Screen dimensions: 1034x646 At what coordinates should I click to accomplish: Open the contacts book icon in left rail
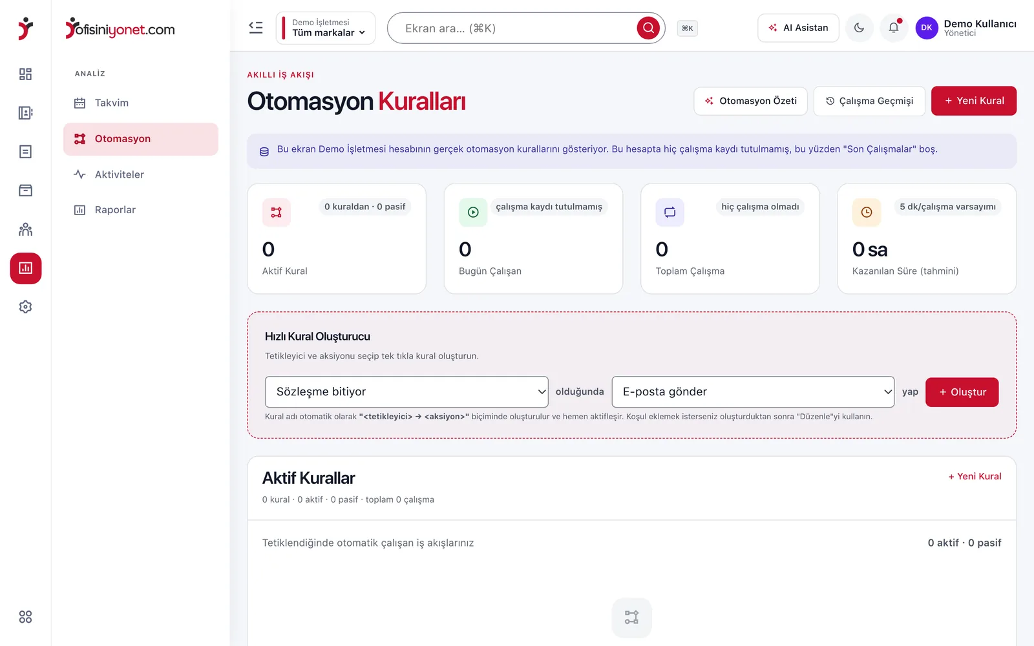(25, 113)
